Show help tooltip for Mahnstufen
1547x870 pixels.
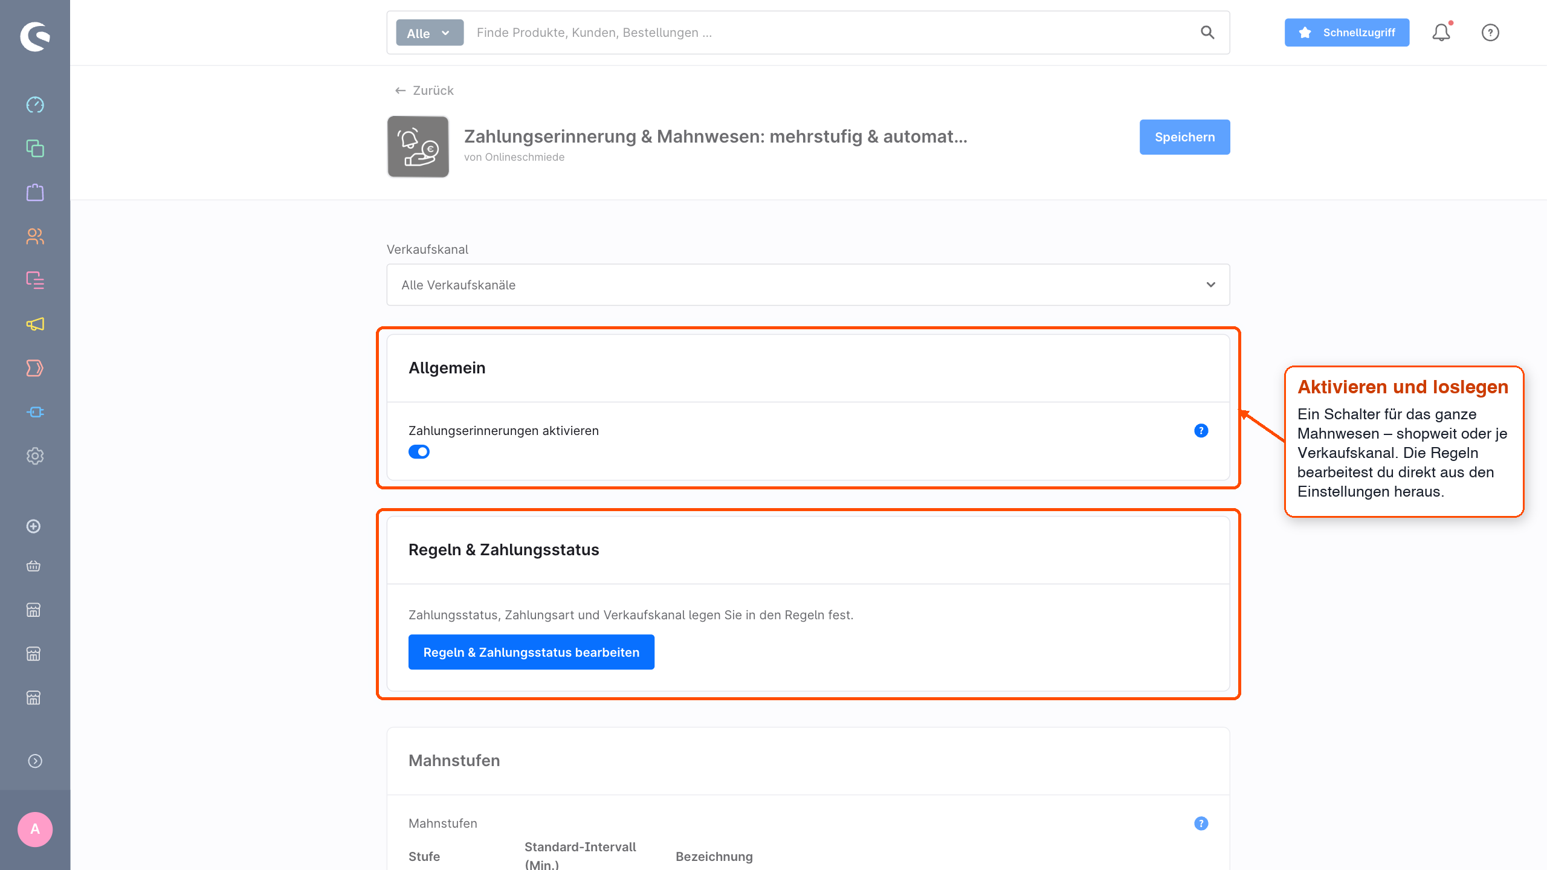tap(1201, 823)
